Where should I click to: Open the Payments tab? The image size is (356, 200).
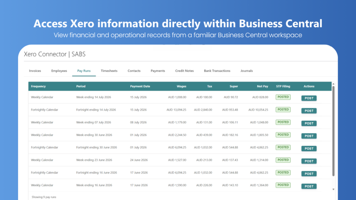(x=158, y=71)
